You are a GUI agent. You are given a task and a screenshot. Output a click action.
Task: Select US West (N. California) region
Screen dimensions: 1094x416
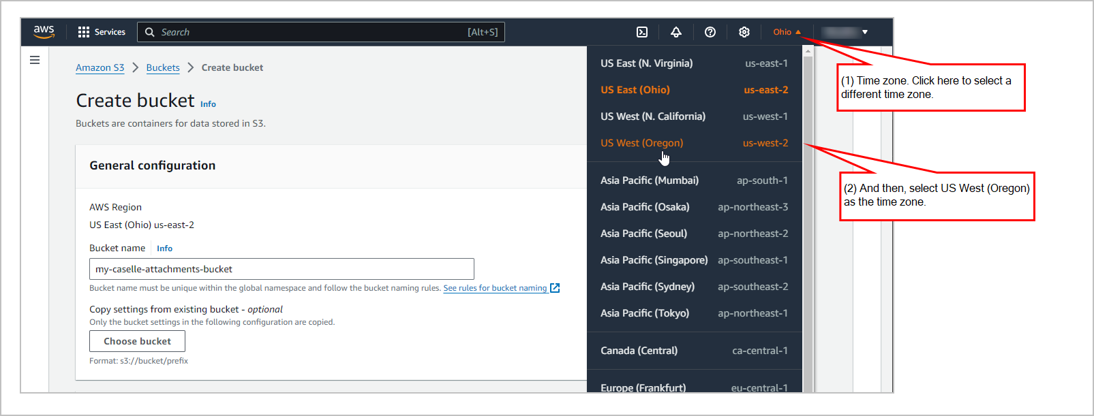(694, 116)
